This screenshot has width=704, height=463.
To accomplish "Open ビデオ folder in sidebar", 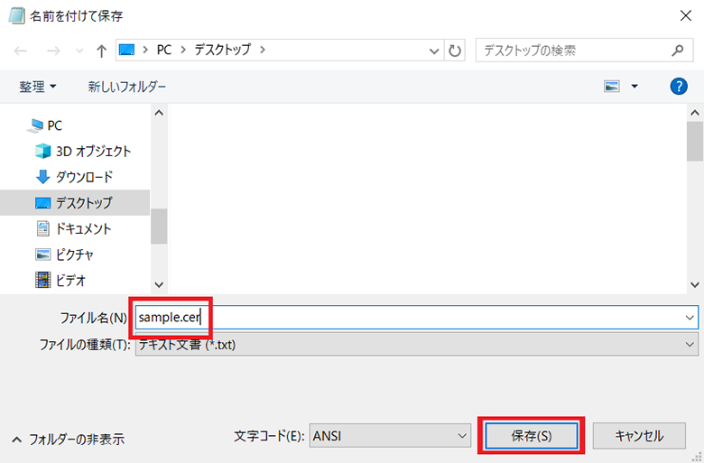I will [x=70, y=280].
